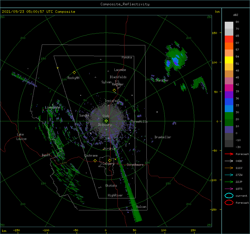Image resolution: width=250 pixels, height=234 pixels.
Task: Click the cyan 27ZW arrow legend icon
Action: pyautogui.click(x=229, y=175)
